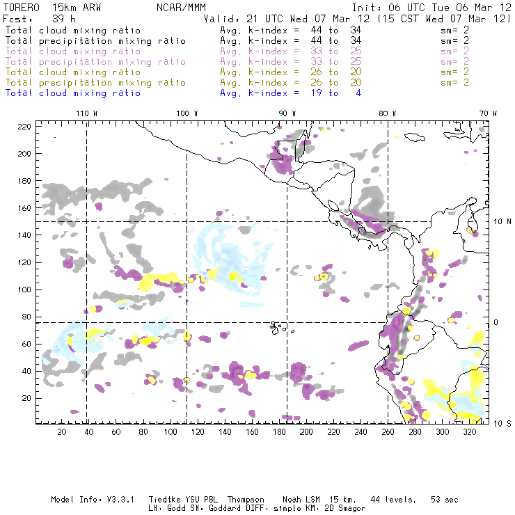Click the 'NCAR/MMM' header label

(181, 8)
